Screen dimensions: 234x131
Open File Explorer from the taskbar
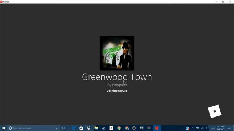pyautogui.click(x=96, y=128)
